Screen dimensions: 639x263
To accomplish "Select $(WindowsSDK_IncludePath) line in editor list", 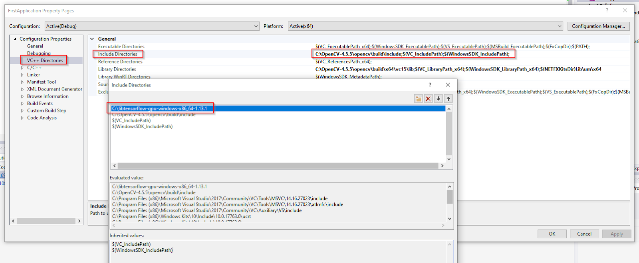I will point(142,126).
